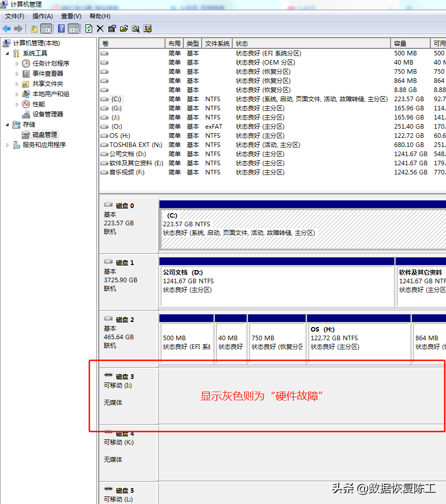Click the black X delete toolbar icon
The image size is (446, 504).
point(100,28)
